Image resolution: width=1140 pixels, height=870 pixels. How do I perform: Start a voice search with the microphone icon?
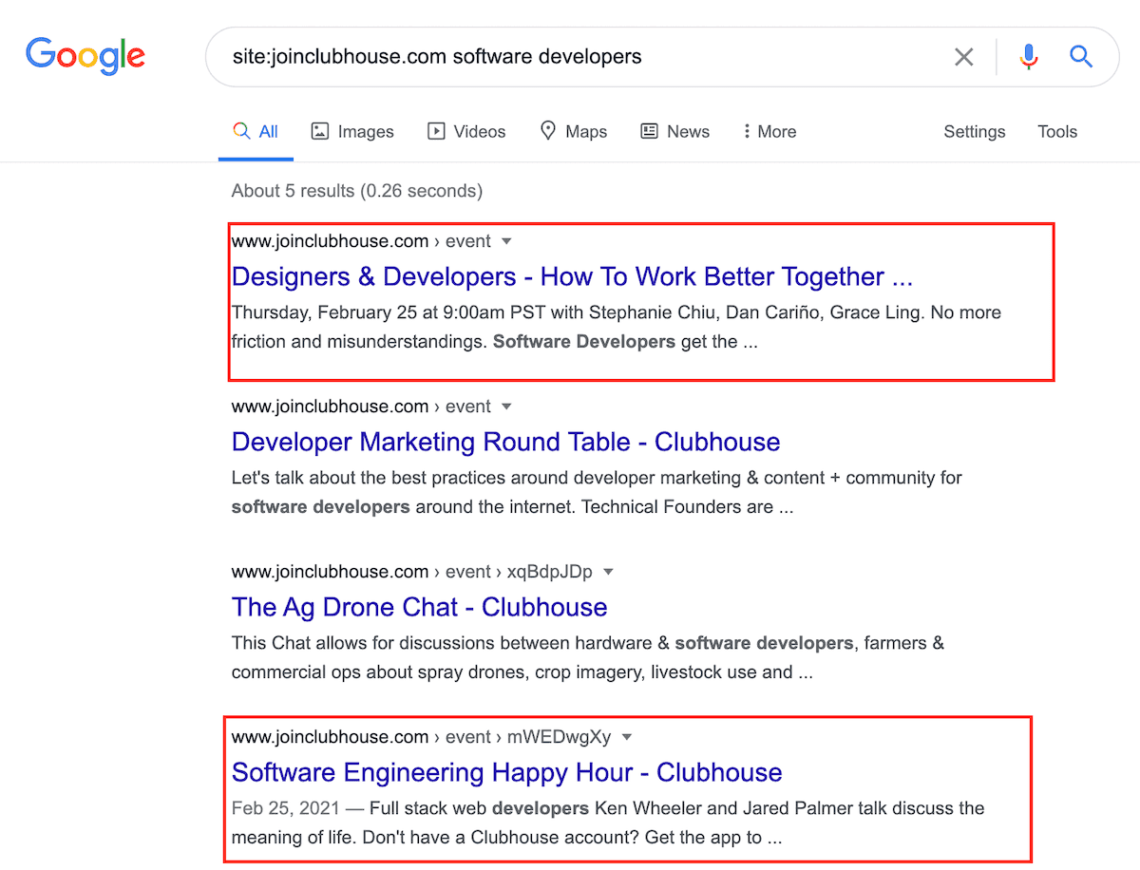(1028, 56)
